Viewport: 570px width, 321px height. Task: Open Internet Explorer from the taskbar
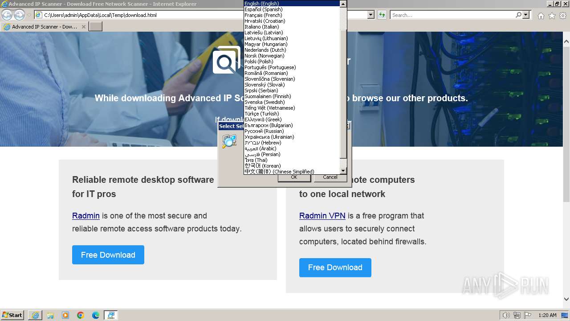tap(35, 315)
